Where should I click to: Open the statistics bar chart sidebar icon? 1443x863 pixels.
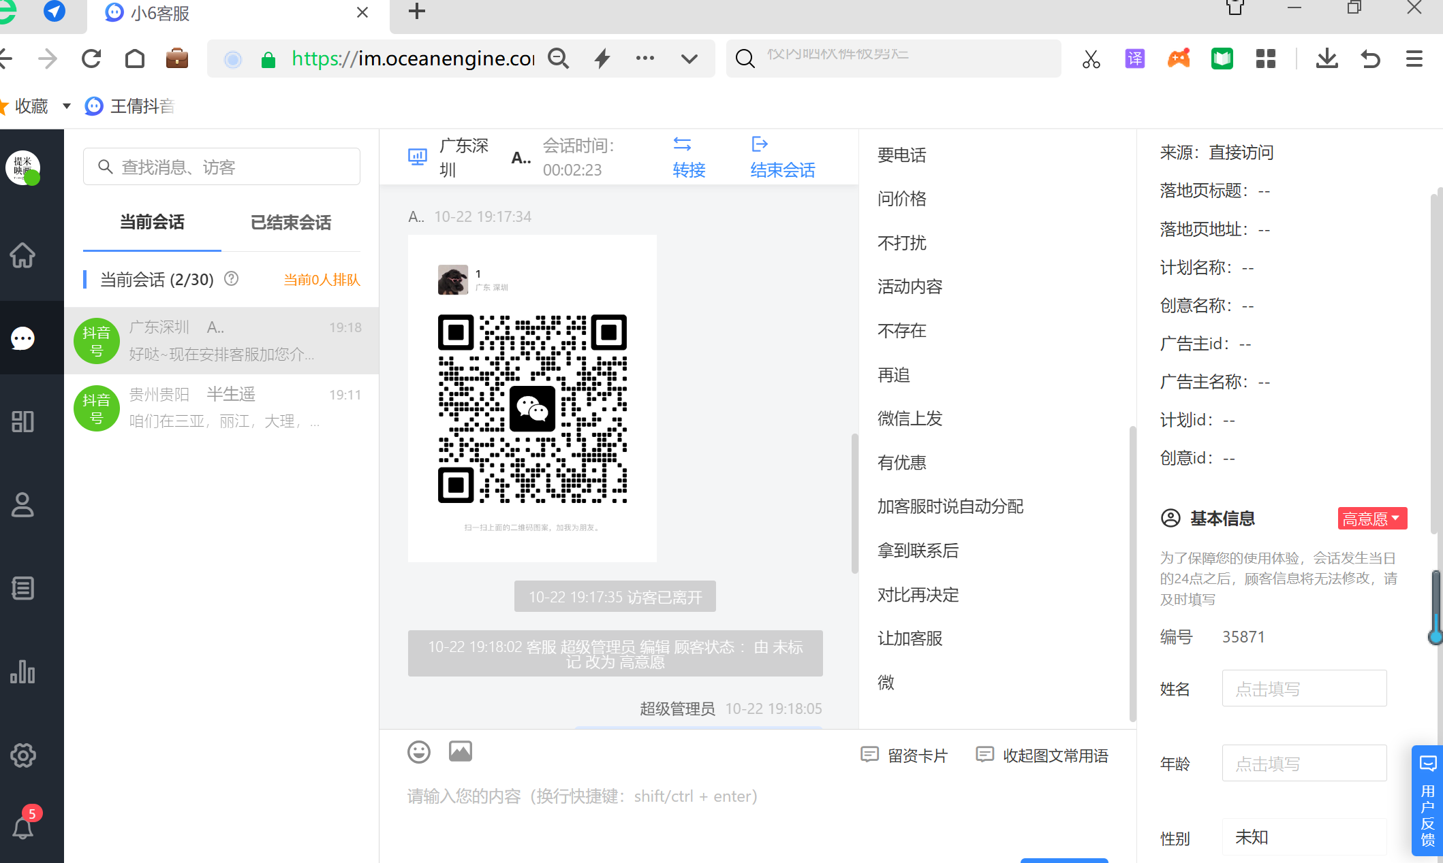(x=22, y=672)
